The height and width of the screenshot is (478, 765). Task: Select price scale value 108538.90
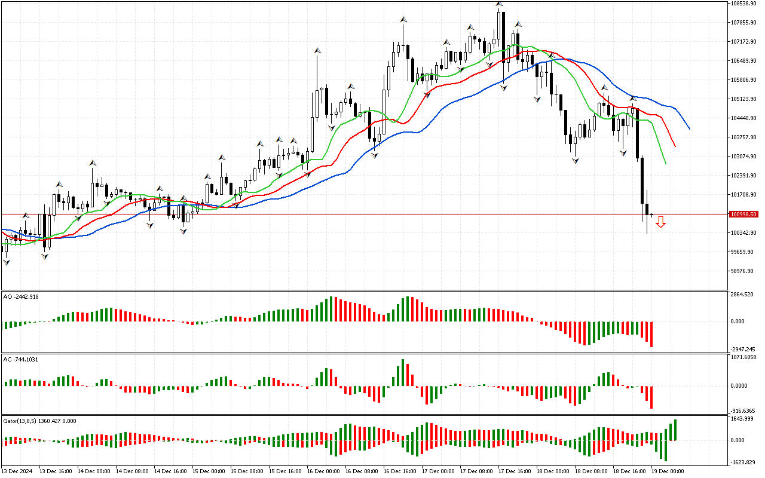(744, 3)
